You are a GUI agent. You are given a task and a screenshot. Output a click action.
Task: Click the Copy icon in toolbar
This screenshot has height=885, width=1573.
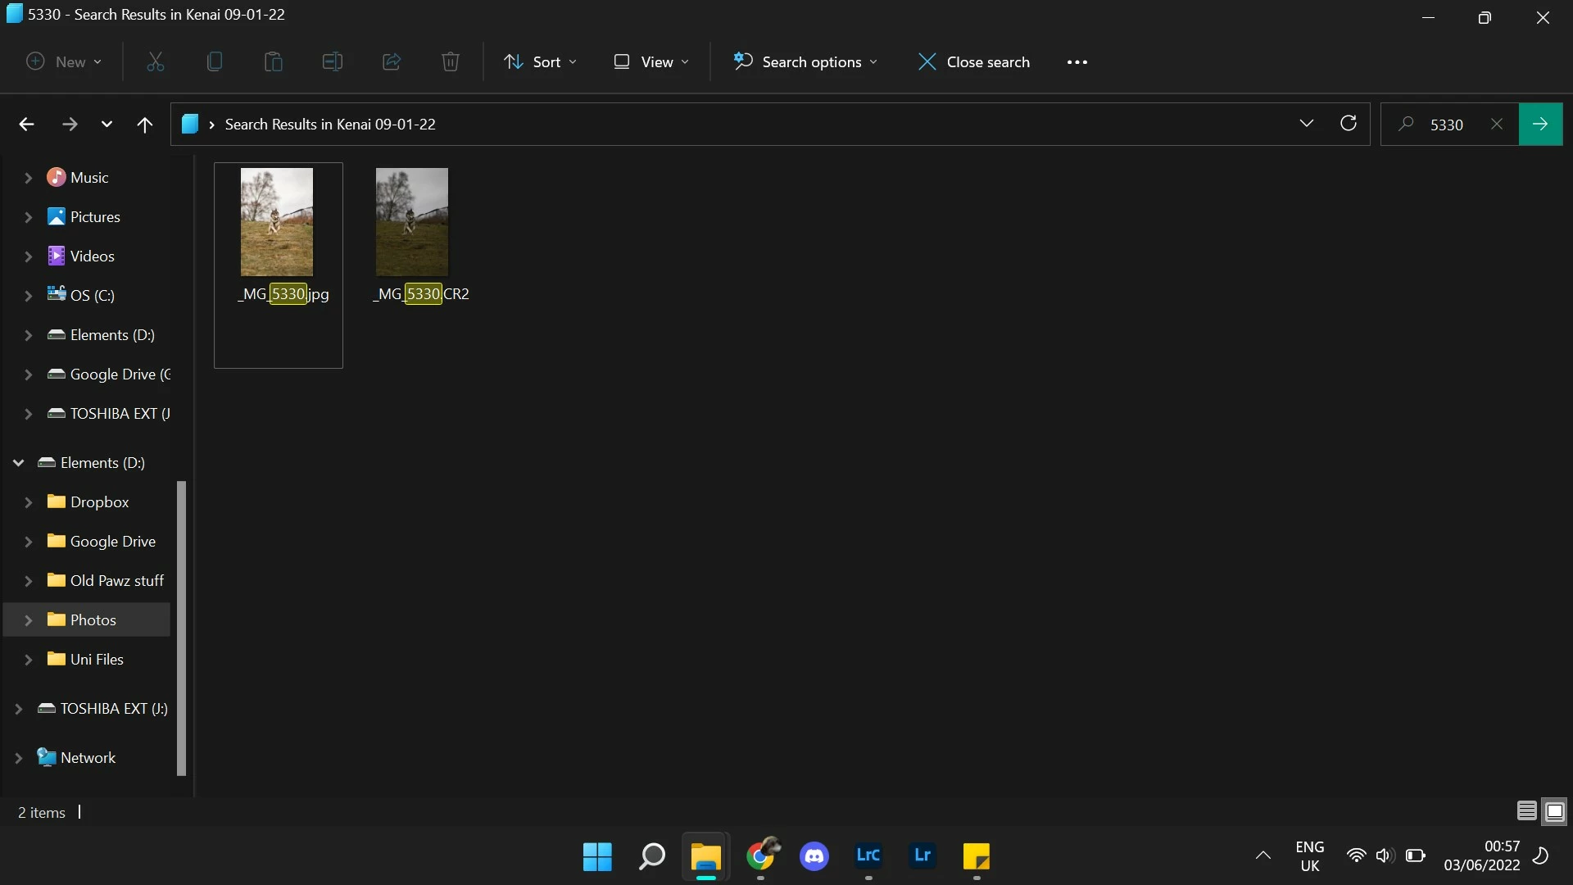[215, 61]
